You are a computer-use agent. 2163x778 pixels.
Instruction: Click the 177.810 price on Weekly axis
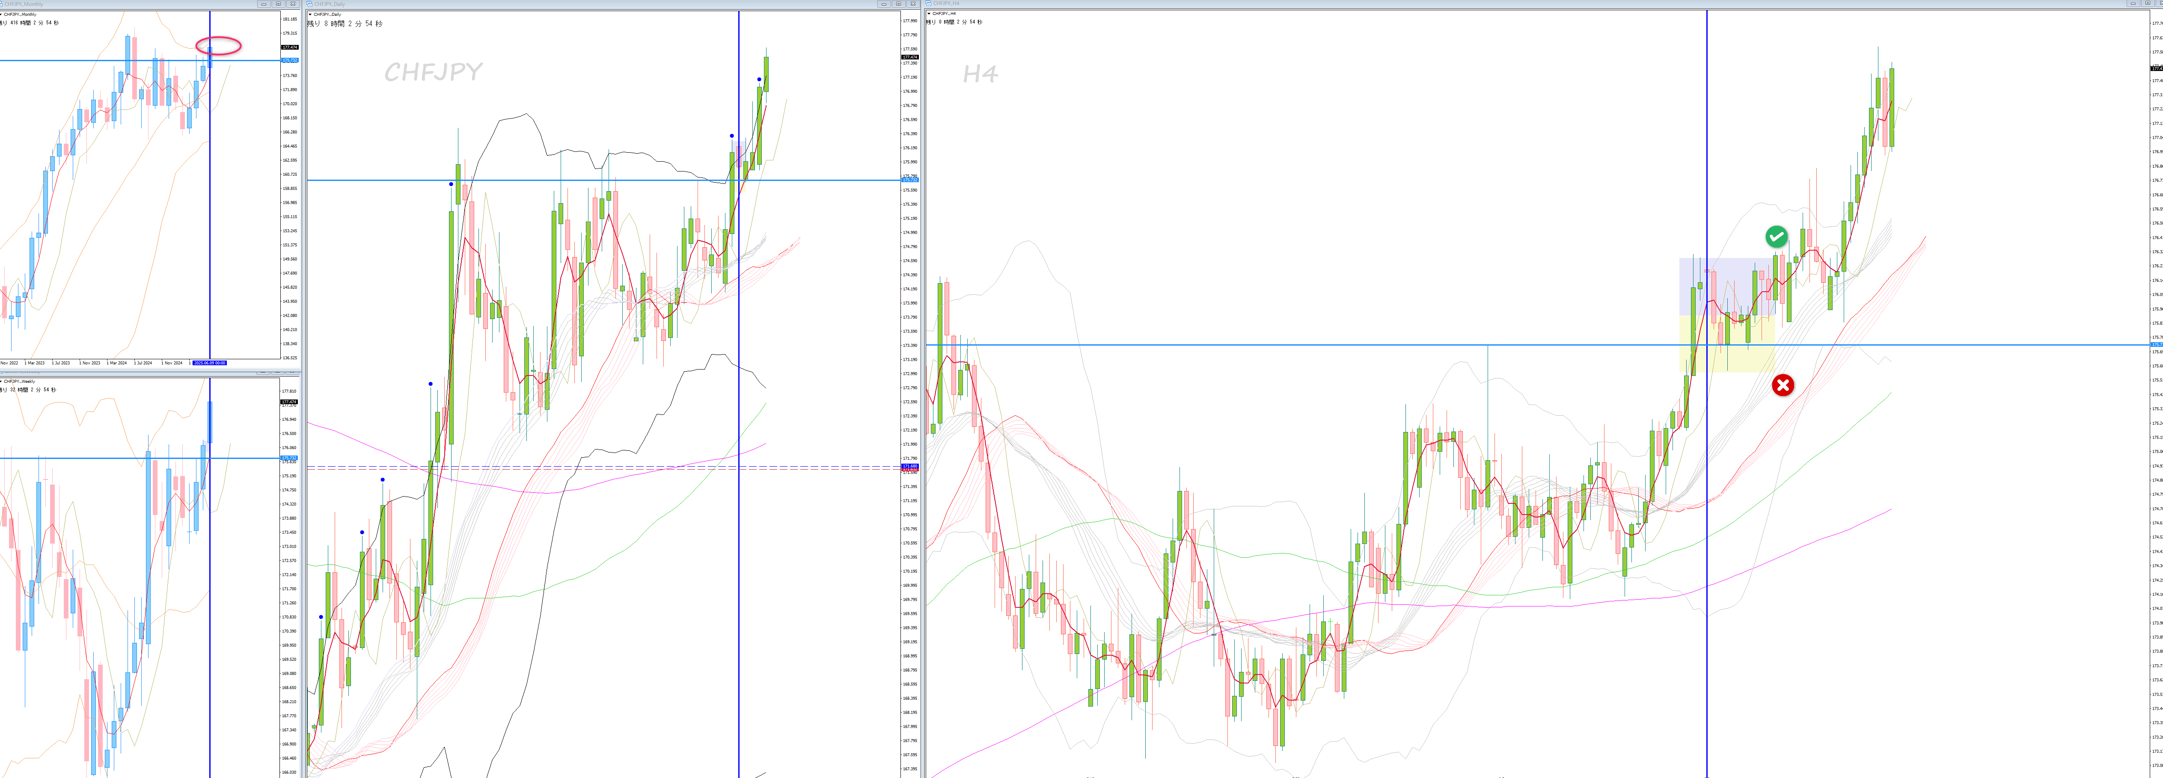290,391
